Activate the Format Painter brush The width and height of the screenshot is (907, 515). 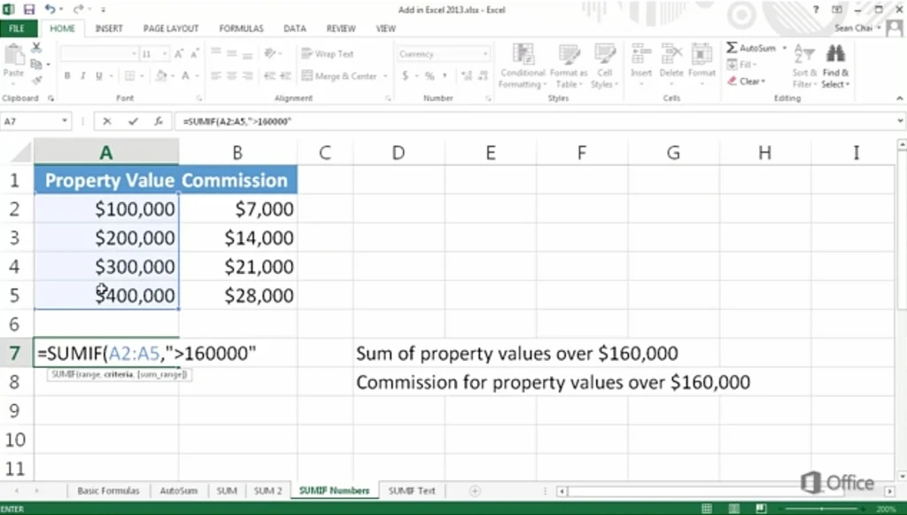(x=36, y=80)
